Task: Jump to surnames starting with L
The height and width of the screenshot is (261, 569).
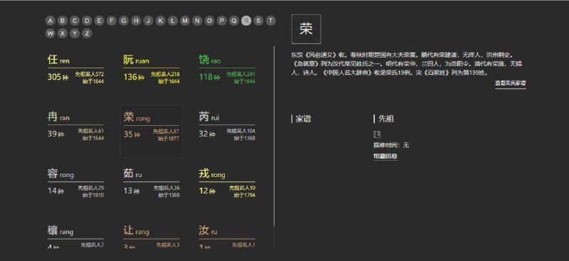Action: pos(173,21)
